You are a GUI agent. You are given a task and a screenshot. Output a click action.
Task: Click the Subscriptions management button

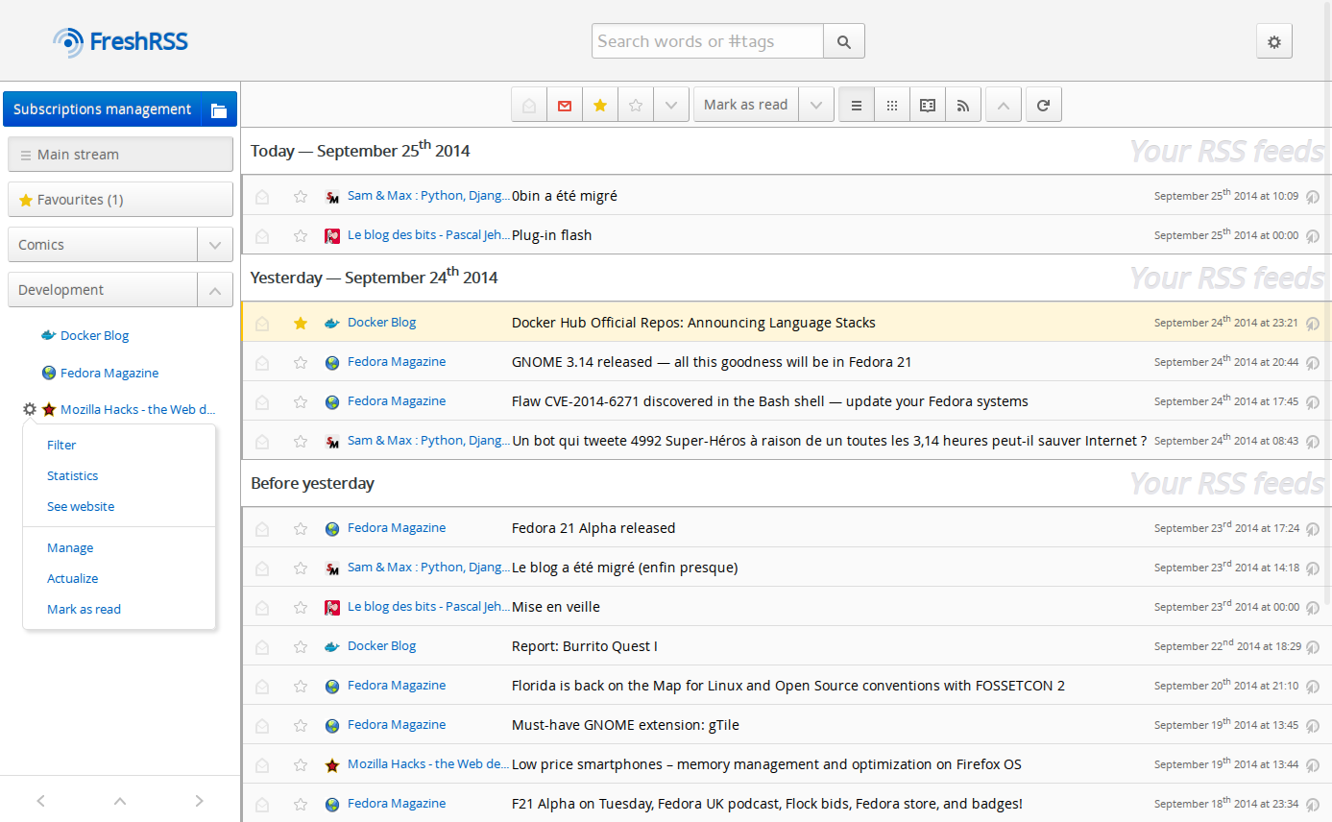coord(103,109)
